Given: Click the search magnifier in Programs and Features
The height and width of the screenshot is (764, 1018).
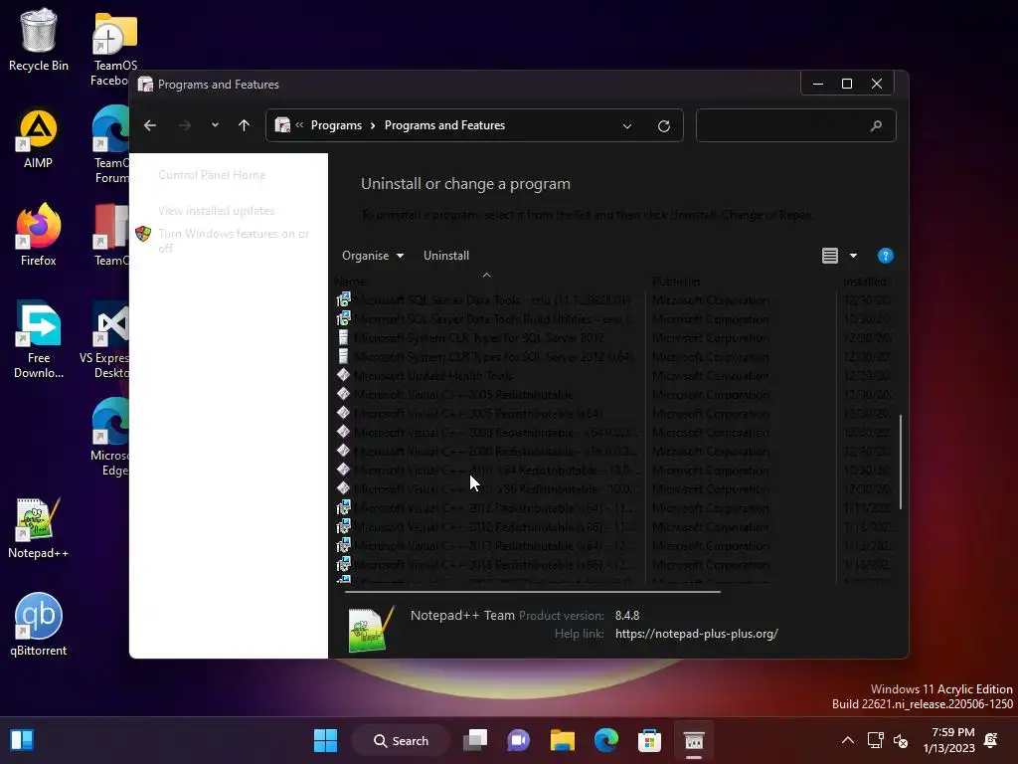Looking at the screenshot, I should 876,125.
